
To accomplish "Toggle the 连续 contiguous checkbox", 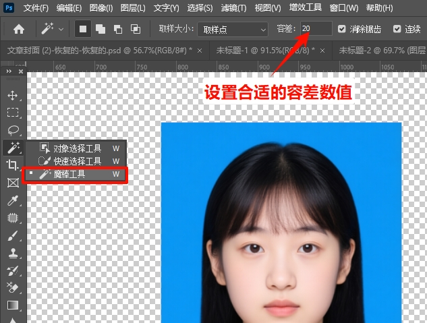I will point(397,29).
